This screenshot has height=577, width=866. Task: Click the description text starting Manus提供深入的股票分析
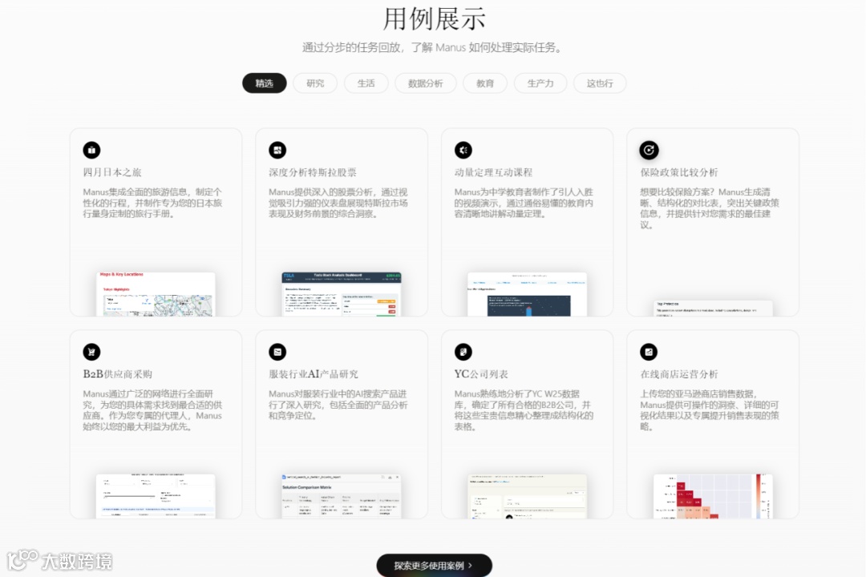pos(338,203)
